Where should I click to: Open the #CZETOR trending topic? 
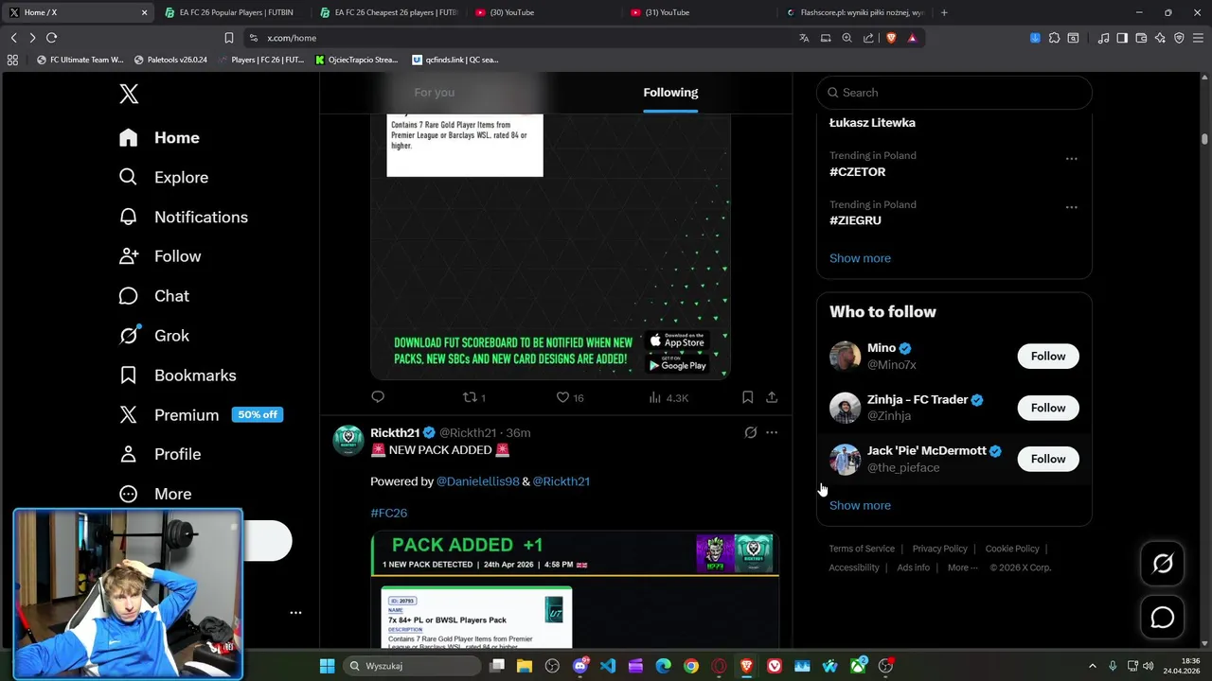click(x=857, y=172)
